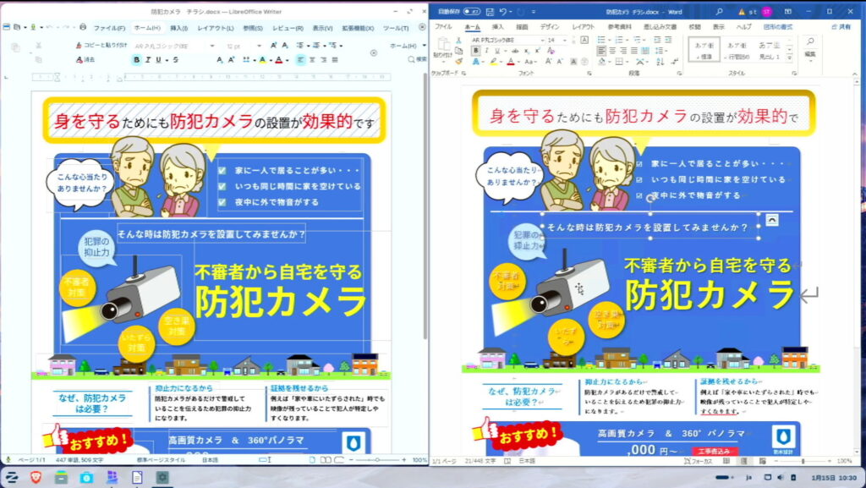Click the Undo arrow in Word's quick access toolbar
This screenshot has width=866, height=488.
[x=503, y=12]
